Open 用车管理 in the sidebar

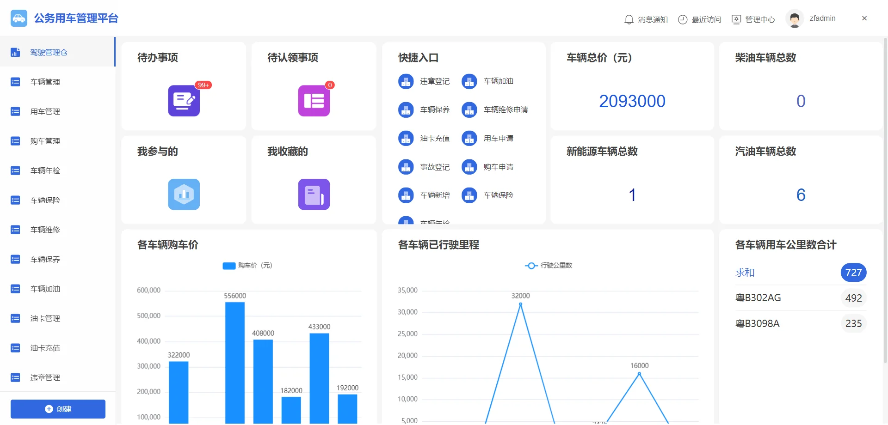57,111
